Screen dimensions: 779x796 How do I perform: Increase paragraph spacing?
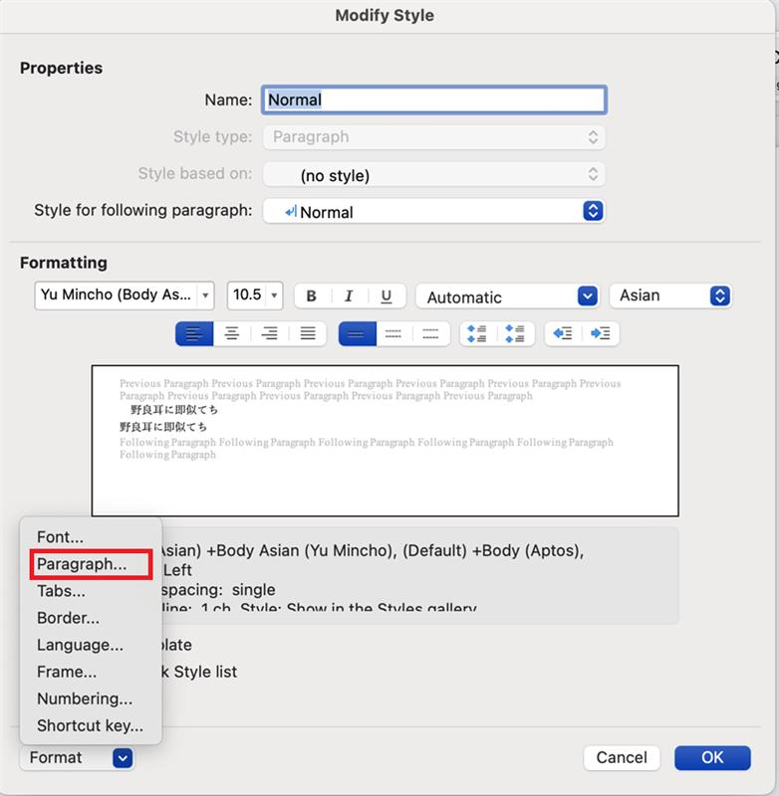tap(476, 333)
